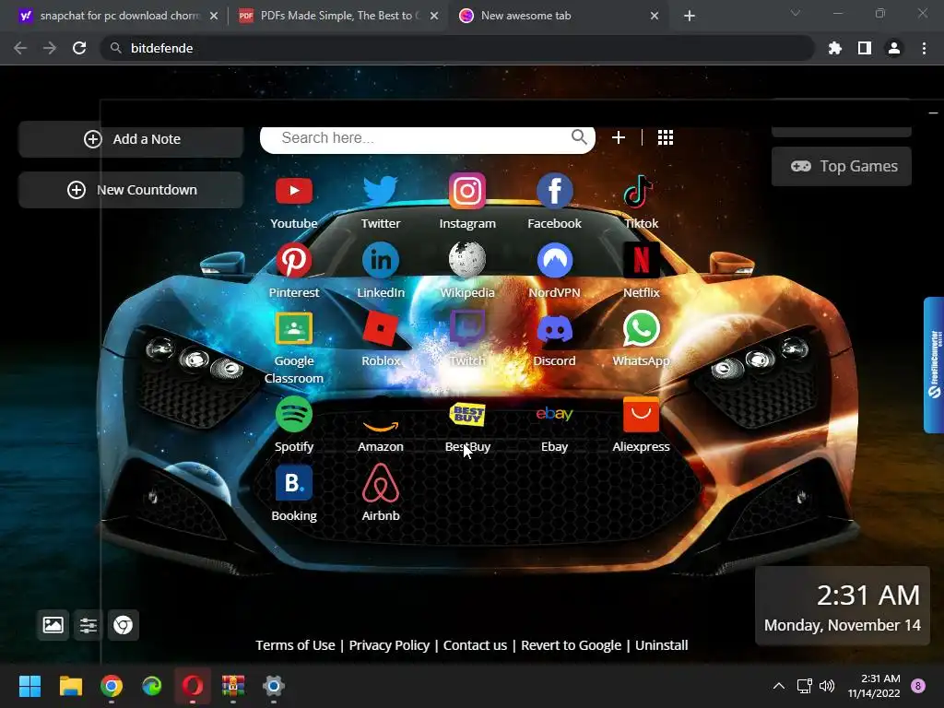Viewport: 944px width, 708px height.
Task: Open the FreeFileConverter side tab
Action: click(x=934, y=365)
